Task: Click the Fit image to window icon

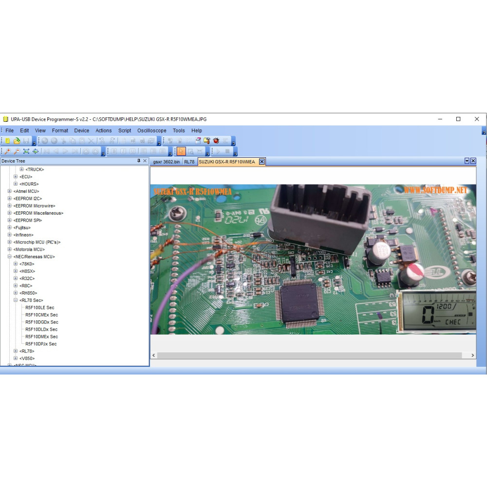Action: pos(26,151)
